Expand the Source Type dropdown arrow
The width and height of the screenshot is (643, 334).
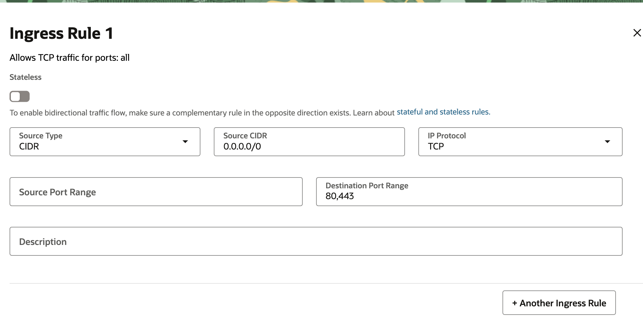[x=185, y=142]
